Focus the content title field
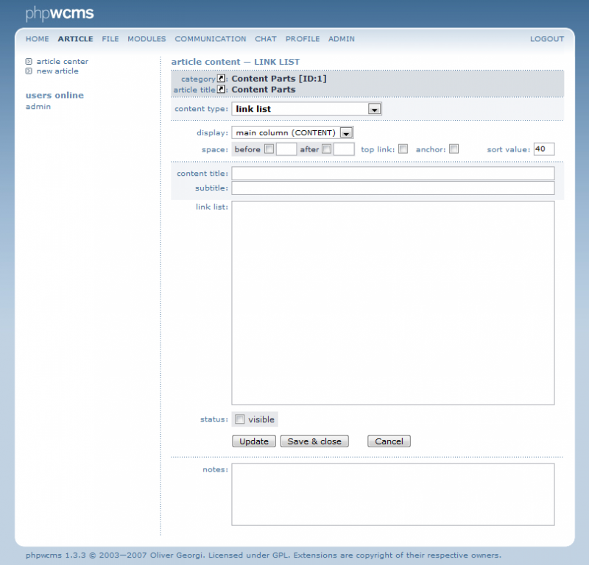Viewport: 589px width, 565px height. pos(393,174)
